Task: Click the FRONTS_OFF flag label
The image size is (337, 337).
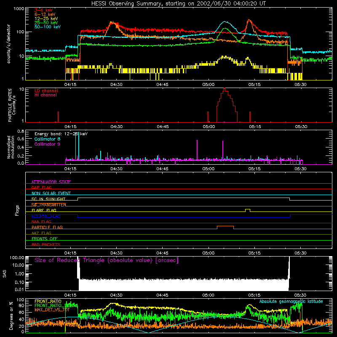Action: pos(45,238)
